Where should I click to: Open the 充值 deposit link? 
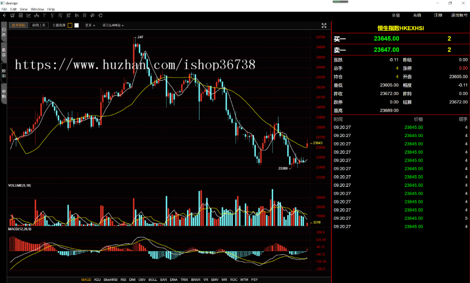point(417,15)
